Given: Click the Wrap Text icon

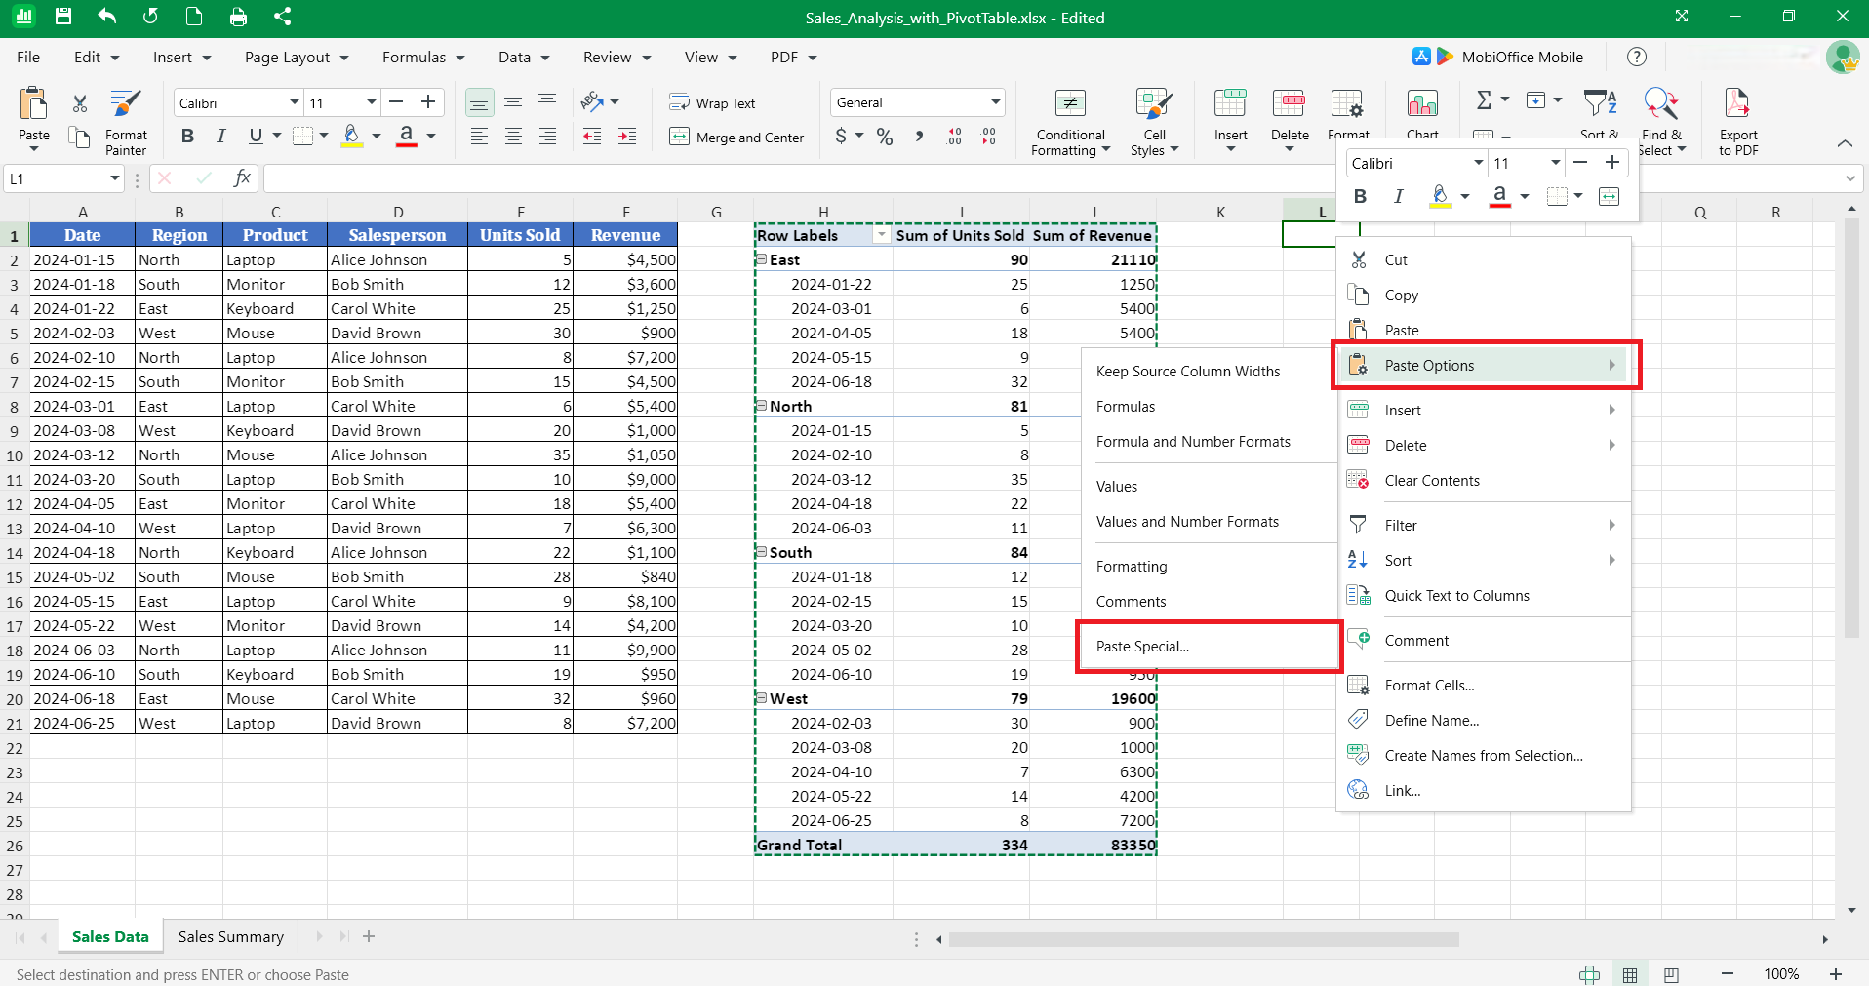Looking at the screenshot, I should point(680,102).
